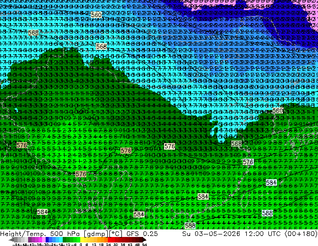
Task: Click the '[°C]' unit label in the title
Action: (x=116, y=233)
